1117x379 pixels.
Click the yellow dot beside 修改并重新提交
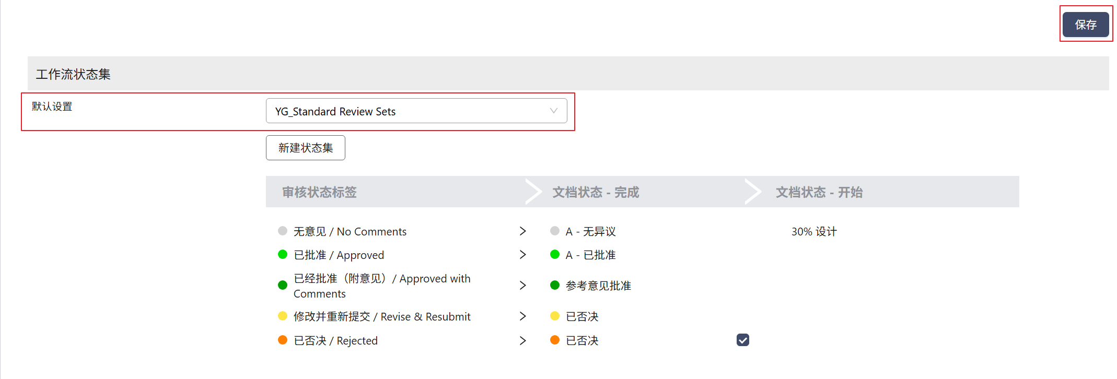[x=283, y=316]
